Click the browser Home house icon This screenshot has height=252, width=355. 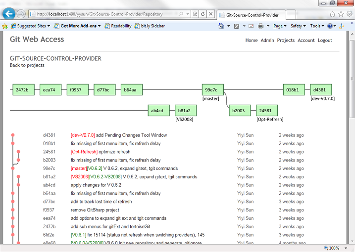[332, 14]
